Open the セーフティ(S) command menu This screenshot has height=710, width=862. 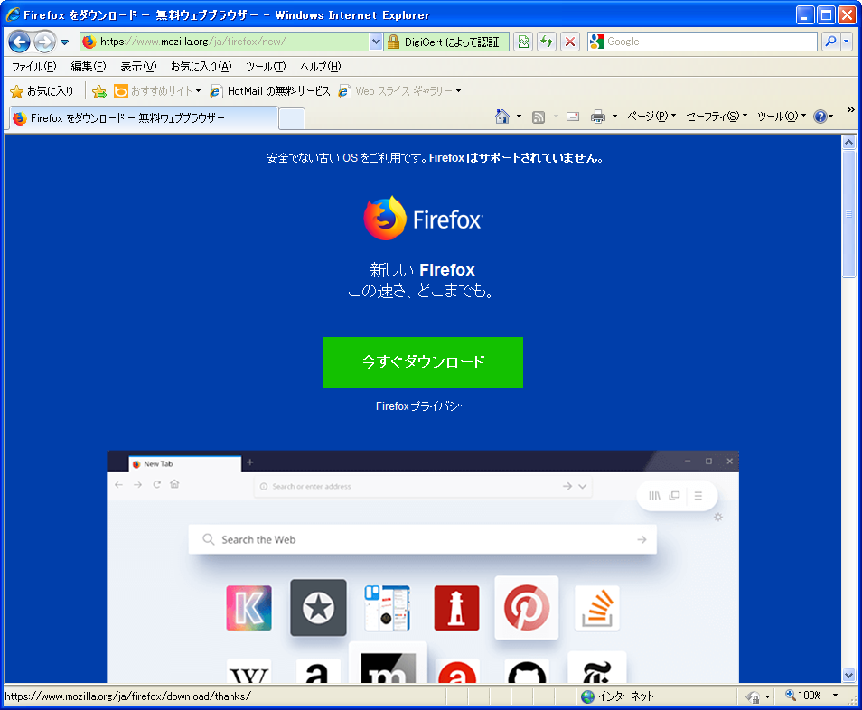[717, 117]
